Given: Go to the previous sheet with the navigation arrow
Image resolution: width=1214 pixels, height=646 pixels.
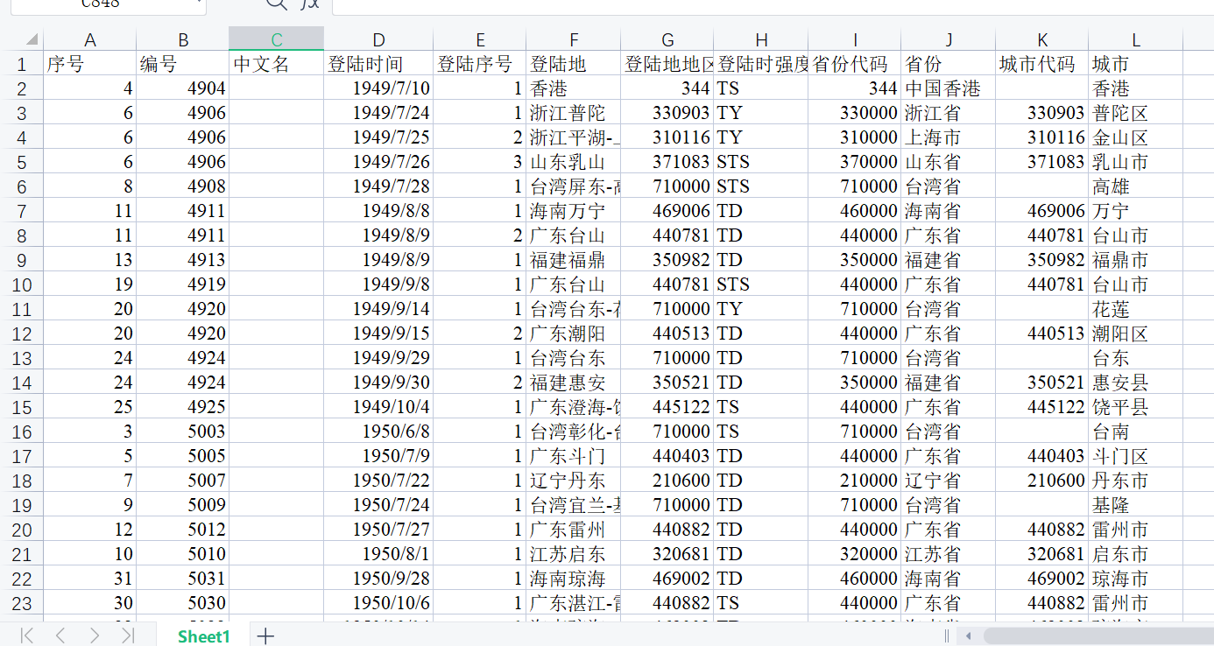Looking at the screenshot, I should click(60, 635).
